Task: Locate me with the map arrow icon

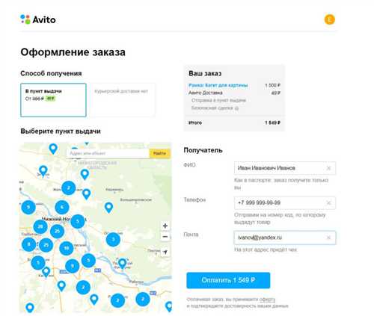Action: click(x=165, y=252)
